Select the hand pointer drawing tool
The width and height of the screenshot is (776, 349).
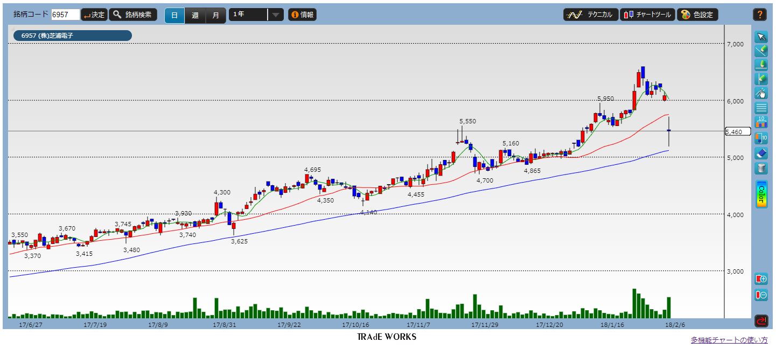pos(761,93)
